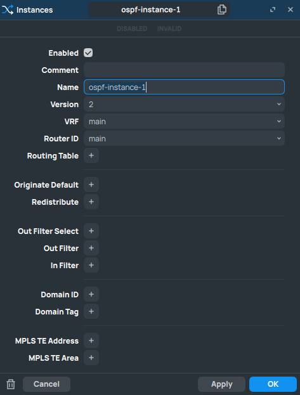Viewport: 300px width, 395px height.
Task: Add a Redistribute entry
Action: [x=91, y=202]
